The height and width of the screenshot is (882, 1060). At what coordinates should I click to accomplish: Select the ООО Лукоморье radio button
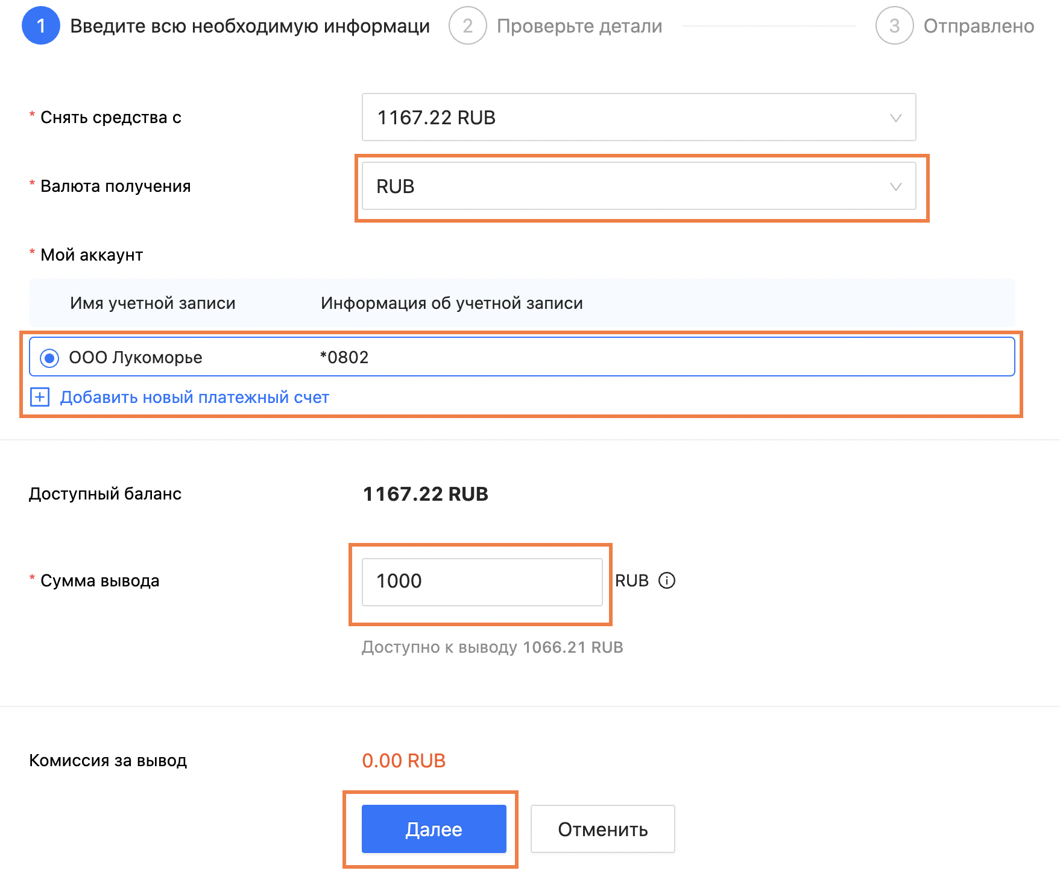pyautogui.click(x=49, y=358)
